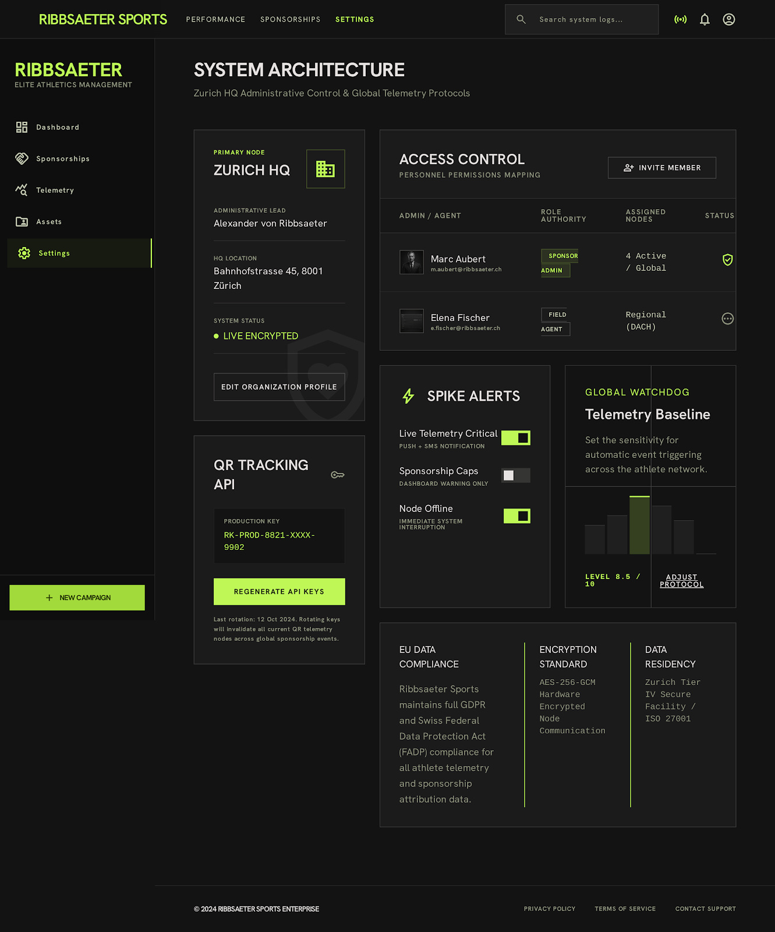Click the Dashboard grid icon in sidebar
This screenshot has width=775, height=932.
22,127
